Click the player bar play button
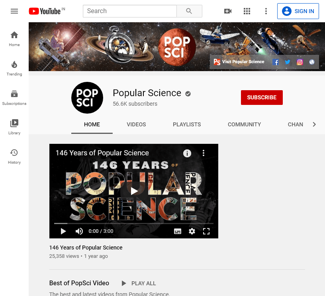The width and height of the screenshot is (325, 296). 63,231
